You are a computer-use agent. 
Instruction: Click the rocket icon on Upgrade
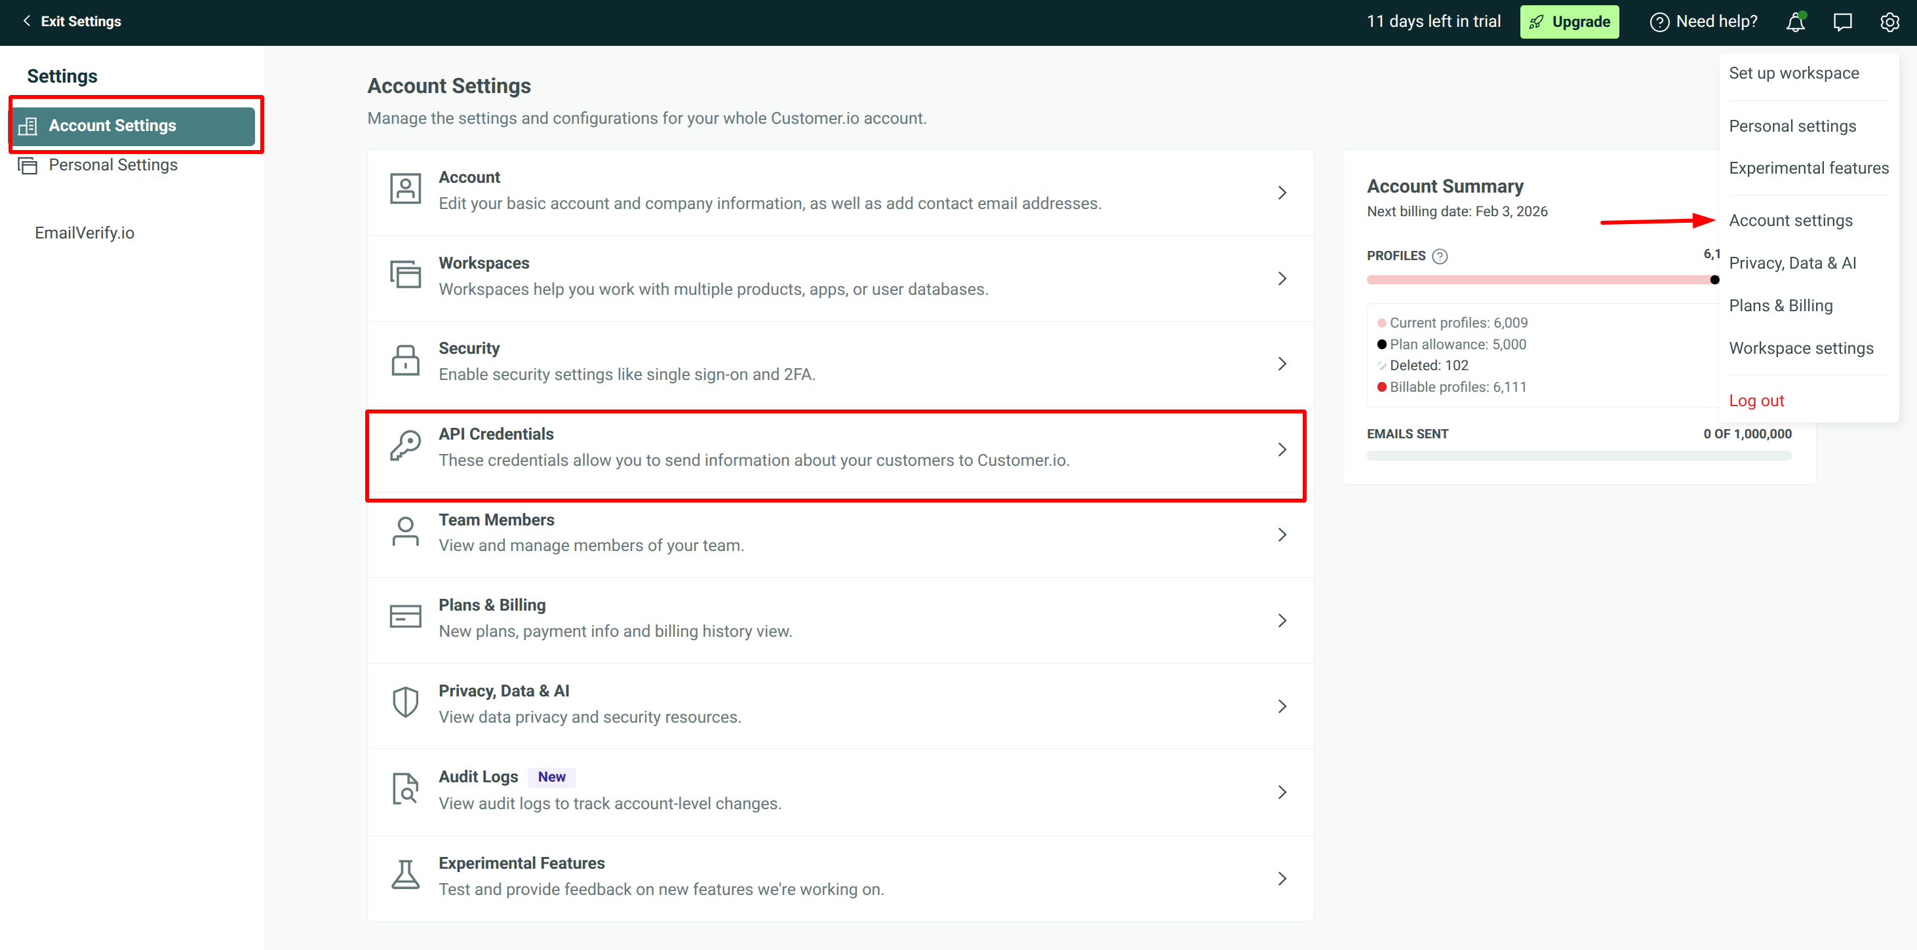(1537, 22)
